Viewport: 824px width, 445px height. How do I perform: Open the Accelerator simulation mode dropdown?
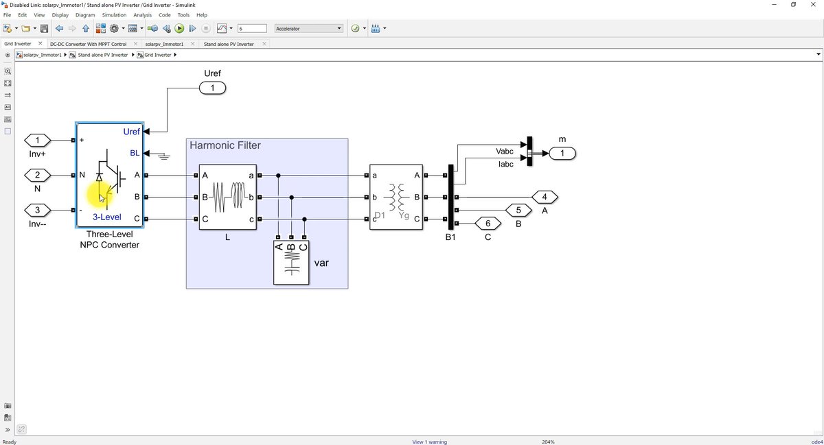pyautogui.click(x=308, y=29)
